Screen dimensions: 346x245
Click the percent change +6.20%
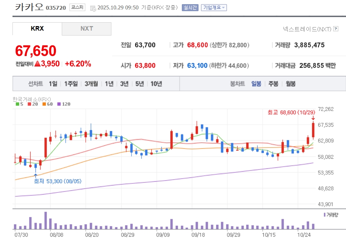click(x=78, y=64)
